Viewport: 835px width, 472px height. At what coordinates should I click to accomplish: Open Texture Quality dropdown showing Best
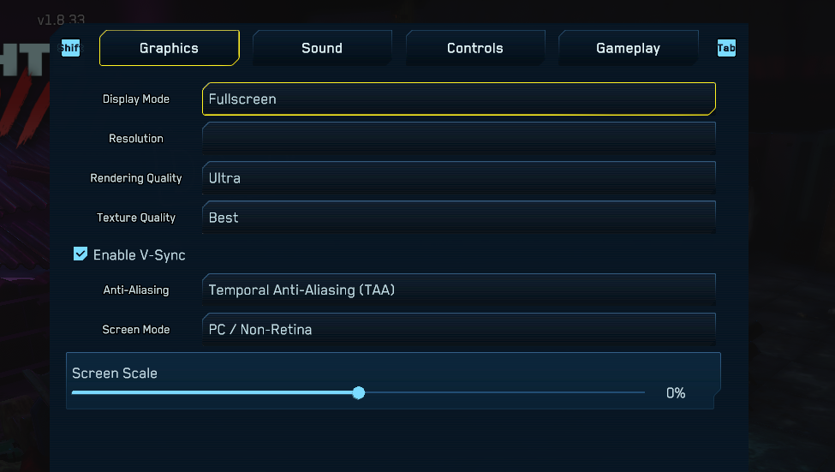[x=458, y=217]
